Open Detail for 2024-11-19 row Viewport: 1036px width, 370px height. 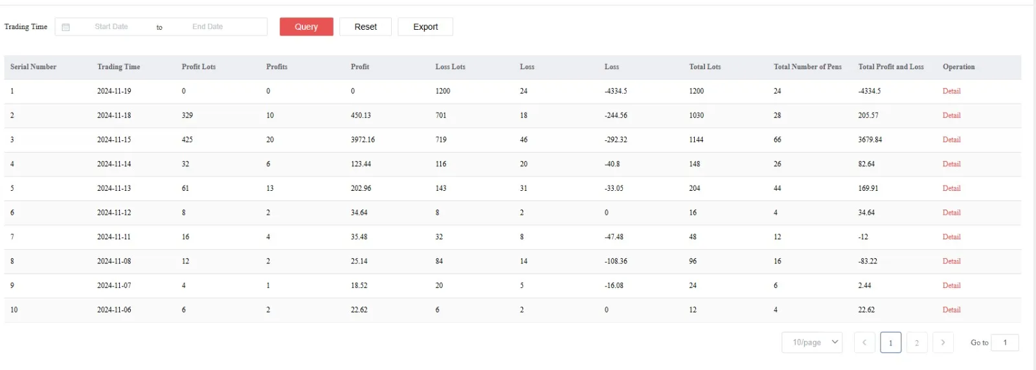point(951,91)
